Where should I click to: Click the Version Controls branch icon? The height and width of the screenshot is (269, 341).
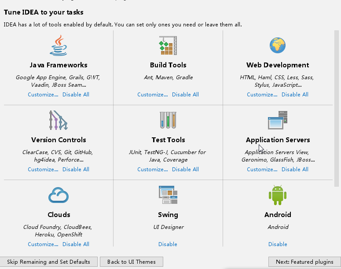[58, 120]
